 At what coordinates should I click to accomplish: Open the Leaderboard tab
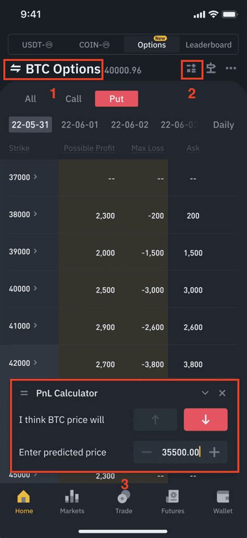[208, 44]
